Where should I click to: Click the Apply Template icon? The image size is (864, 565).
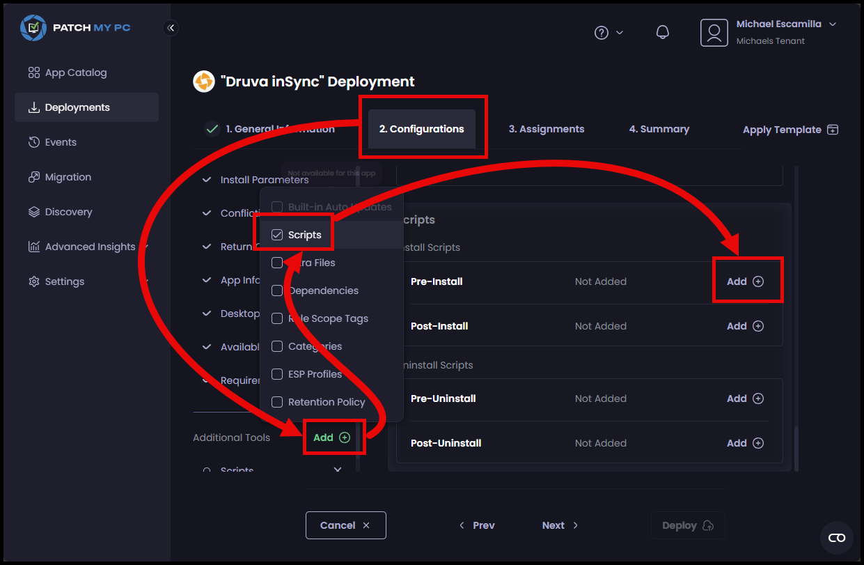(x=833, y=130)
